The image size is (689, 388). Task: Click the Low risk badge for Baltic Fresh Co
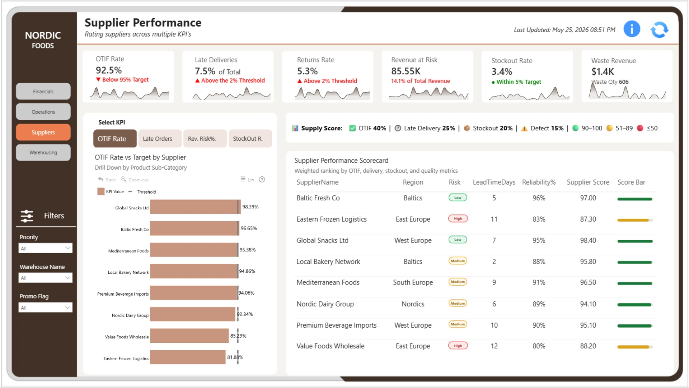(x=458, y=198)
